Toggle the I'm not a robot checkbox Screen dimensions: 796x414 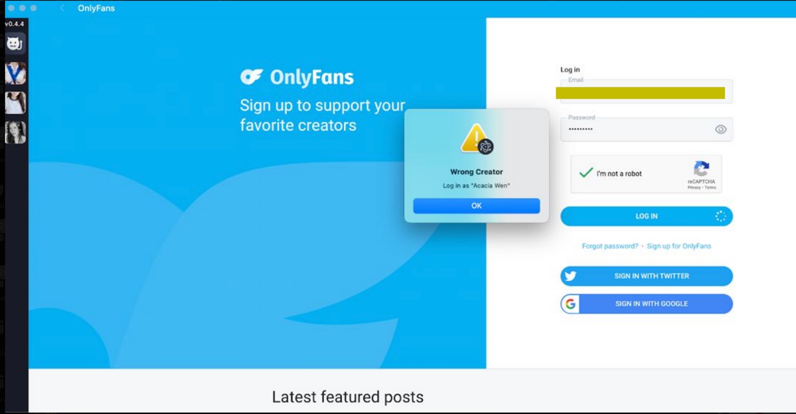[x=586, y=173]
